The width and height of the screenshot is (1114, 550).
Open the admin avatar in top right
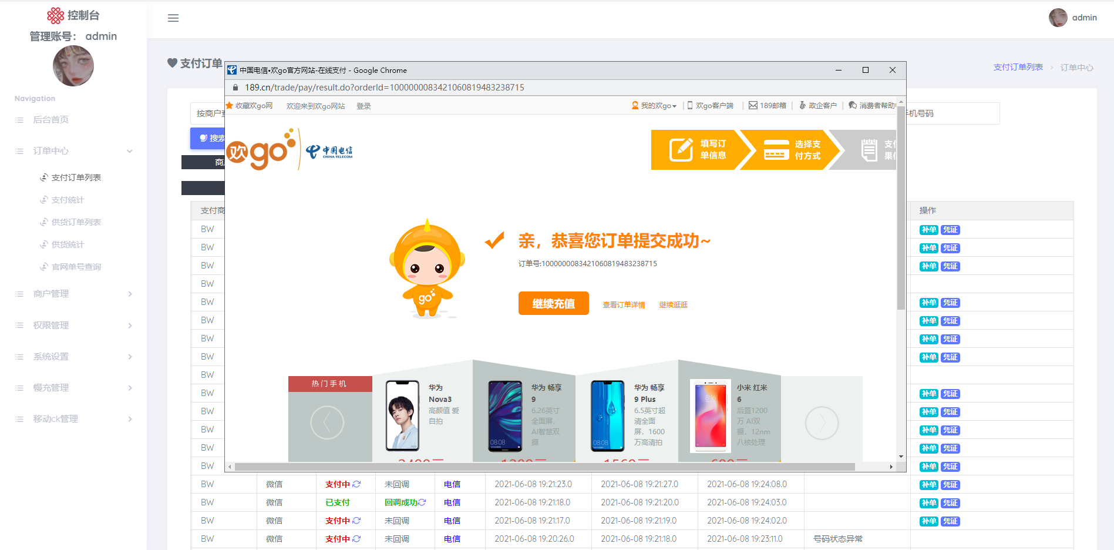1058,18
